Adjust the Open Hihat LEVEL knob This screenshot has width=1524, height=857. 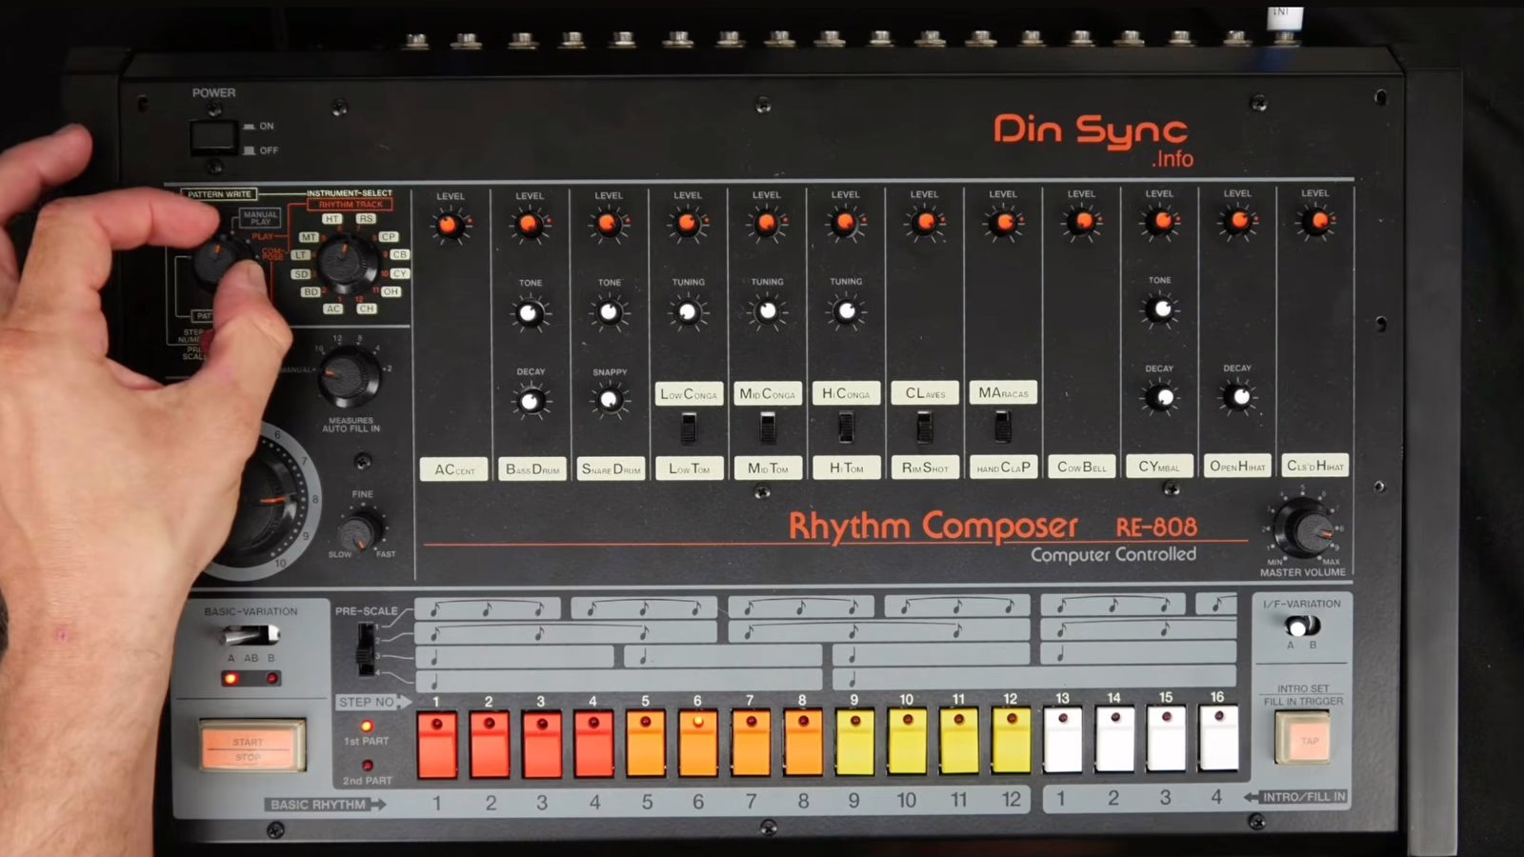tap(1238, 222)
